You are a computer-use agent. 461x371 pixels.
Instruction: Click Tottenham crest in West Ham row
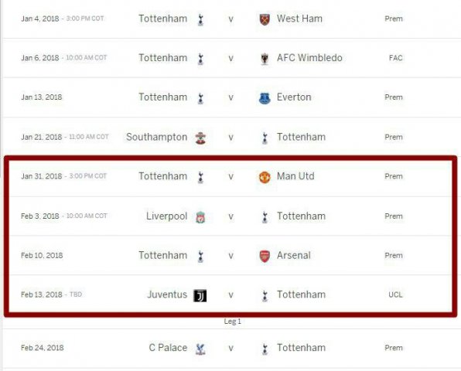tap(201, 19)
